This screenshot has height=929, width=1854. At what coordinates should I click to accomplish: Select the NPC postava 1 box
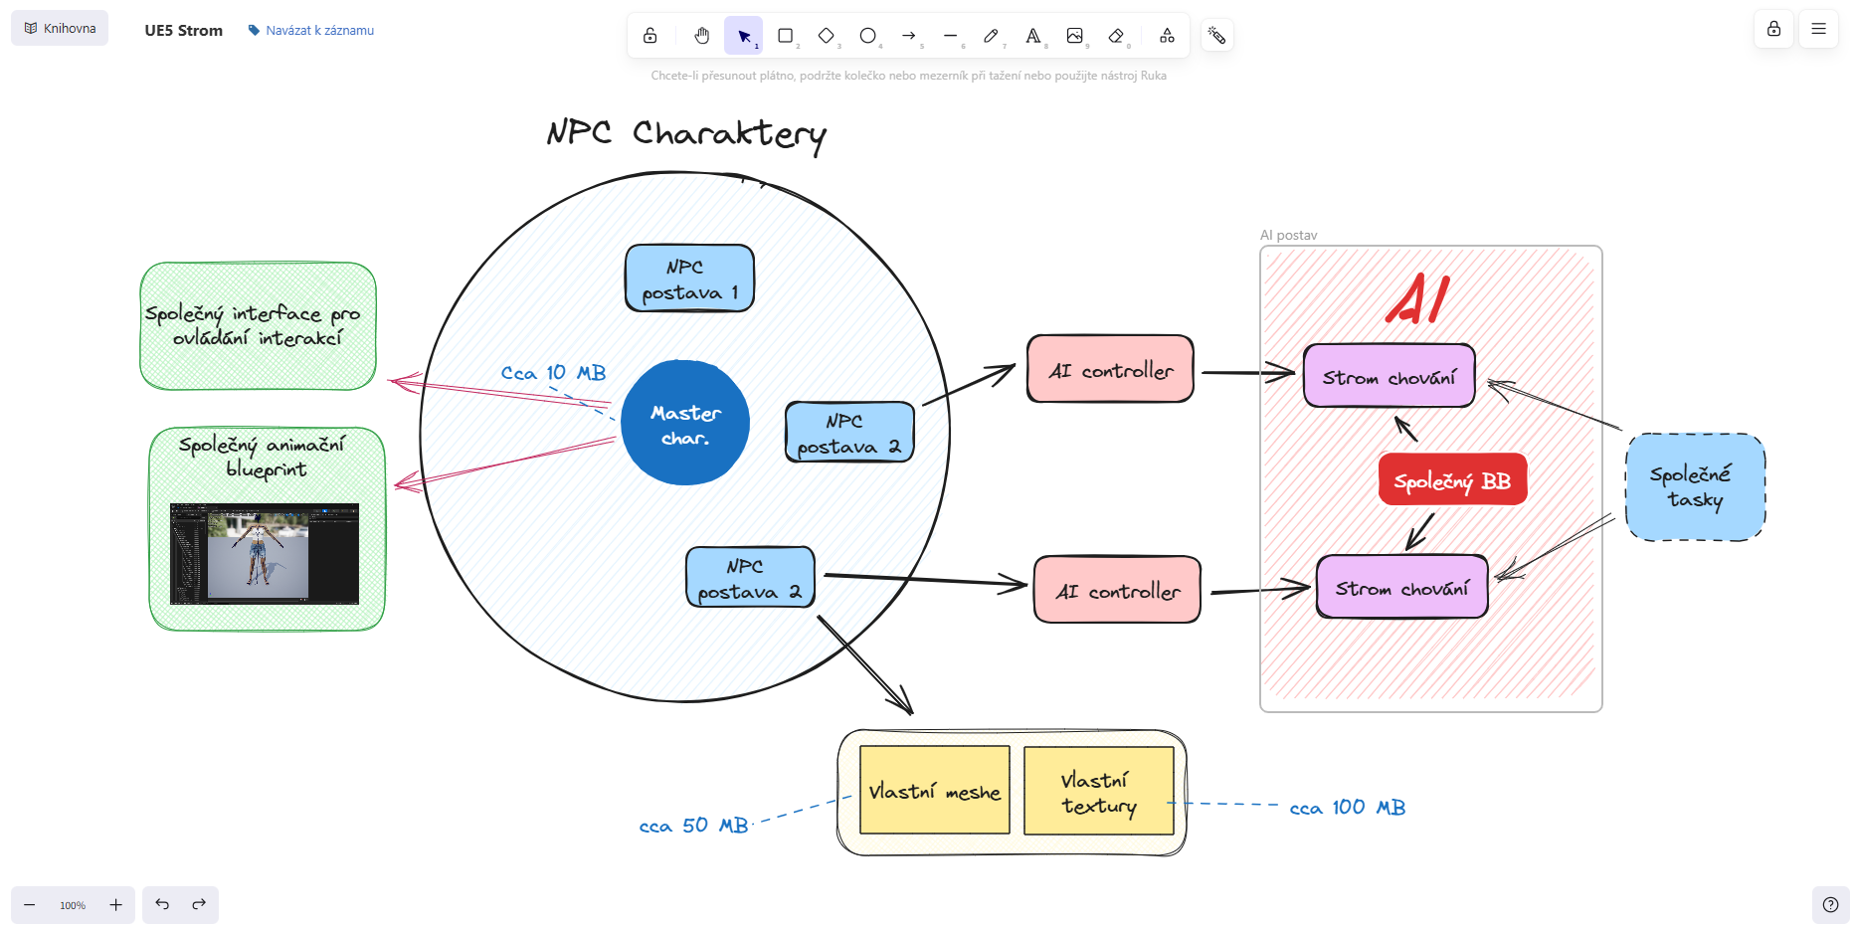[689, 279]
